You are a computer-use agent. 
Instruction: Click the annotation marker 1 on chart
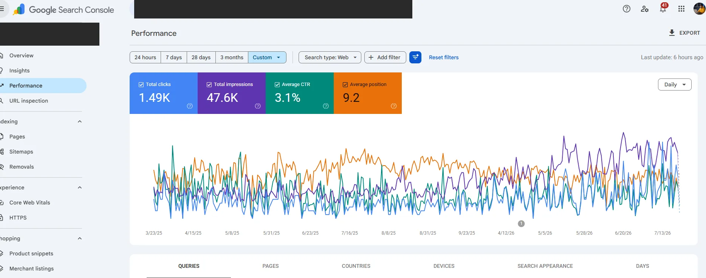(x=521, y=224)
